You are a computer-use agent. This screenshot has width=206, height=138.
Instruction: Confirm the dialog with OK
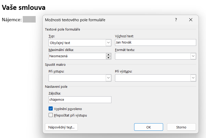[x=148, y=127]
